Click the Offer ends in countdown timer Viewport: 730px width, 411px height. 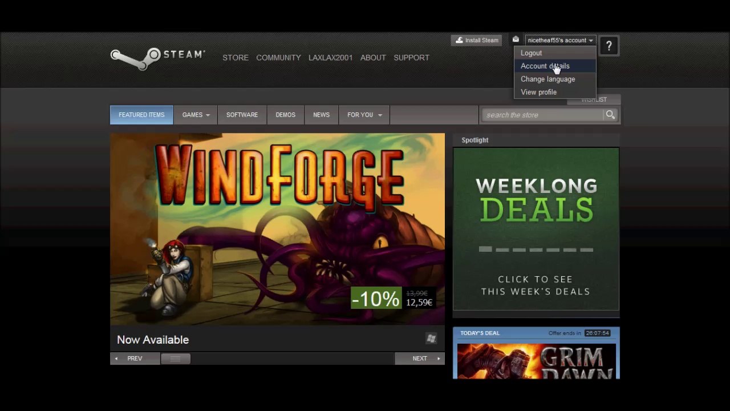597,333
